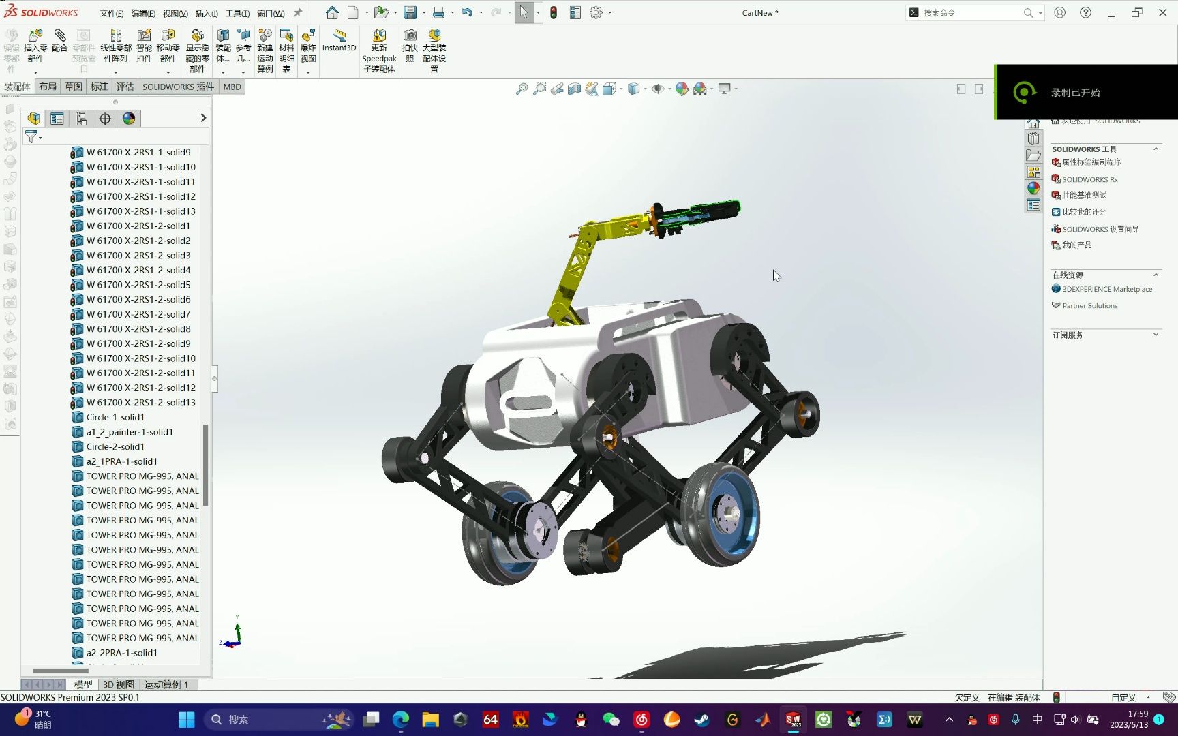The height and width of the screenshot is (736, 1178).
Task: Switch to the 评估 ribbon tab
Action: pos(125,87)
